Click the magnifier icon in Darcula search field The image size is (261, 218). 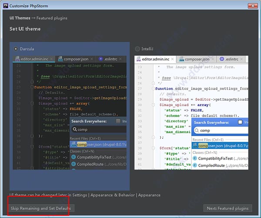click(x=75, y=129)
